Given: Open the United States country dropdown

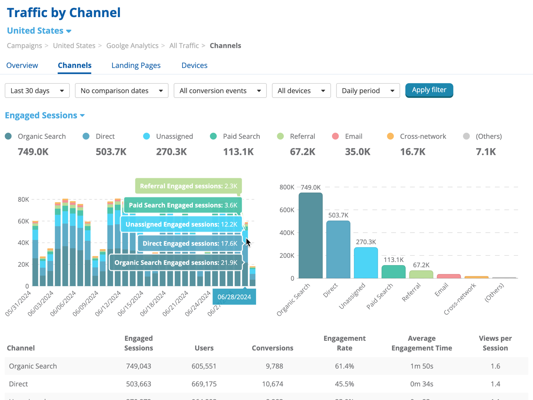Looking at the screenshot, I should click(x=39, y=31).
